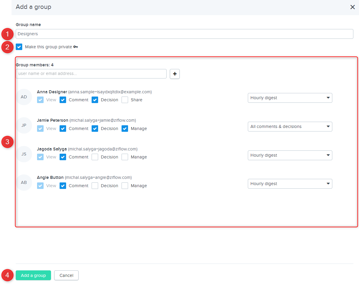Enable Share permission for Anna Designer

coord(125,100)
